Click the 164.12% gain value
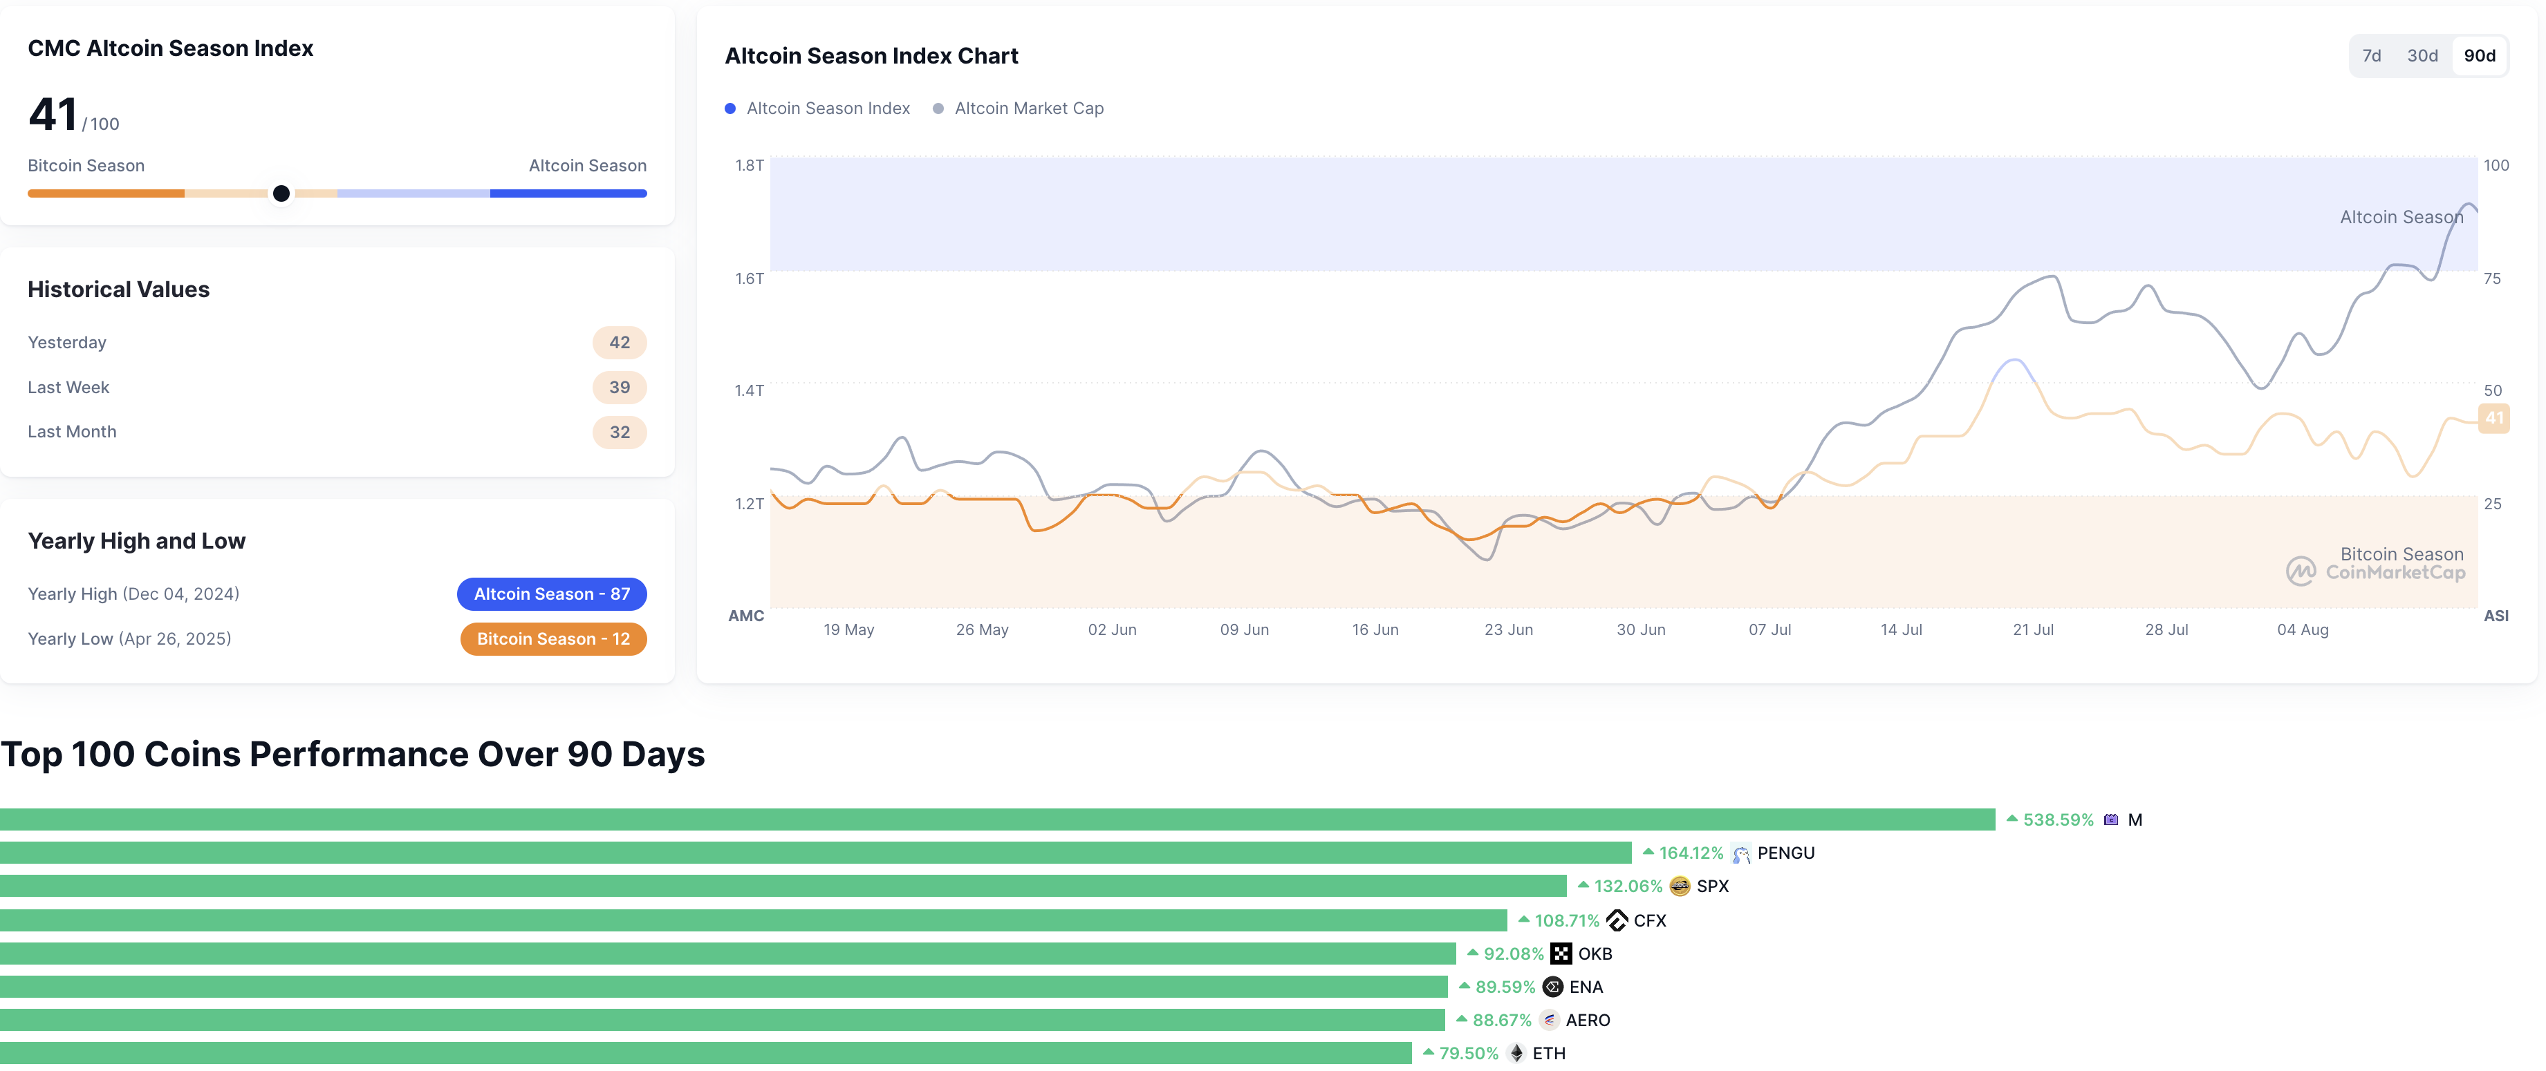This screenshot has height=1071, width=2546. [1690, 853]
